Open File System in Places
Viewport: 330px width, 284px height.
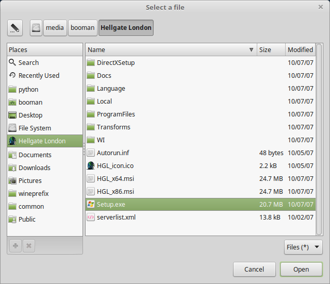[45, 128]
